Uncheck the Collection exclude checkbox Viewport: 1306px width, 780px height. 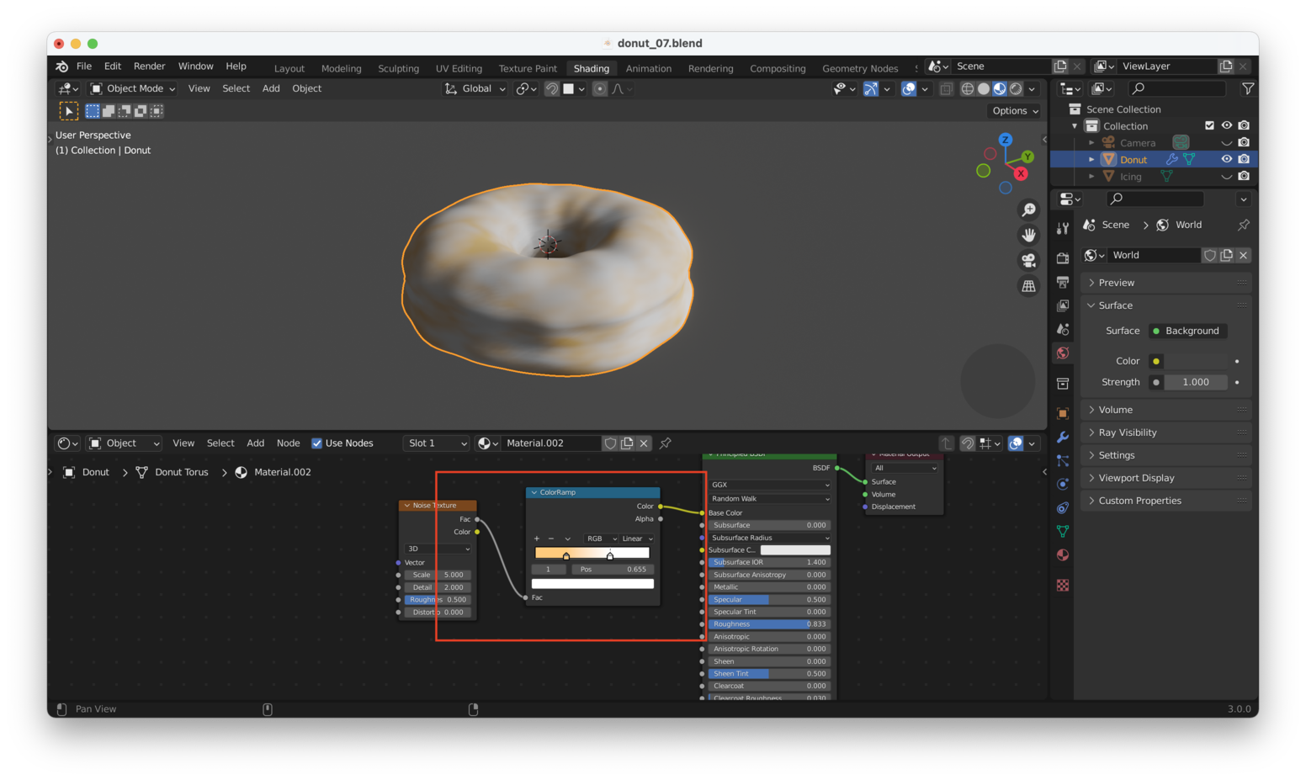[x=1209, y=125]
